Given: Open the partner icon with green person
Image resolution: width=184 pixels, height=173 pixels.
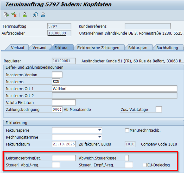Looking at the screenshot, I should pos(24,15).
